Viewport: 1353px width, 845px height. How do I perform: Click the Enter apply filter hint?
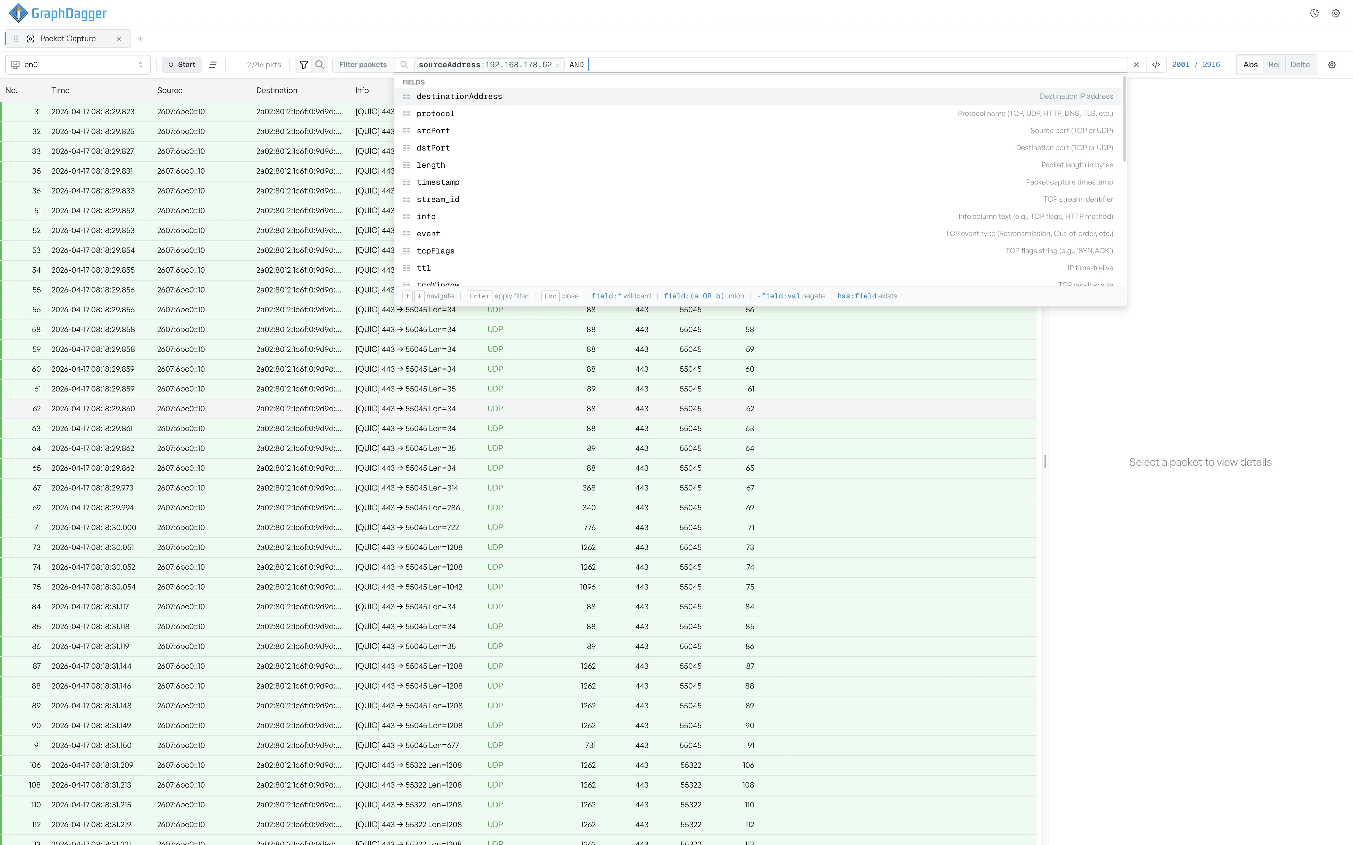(497, 296)
